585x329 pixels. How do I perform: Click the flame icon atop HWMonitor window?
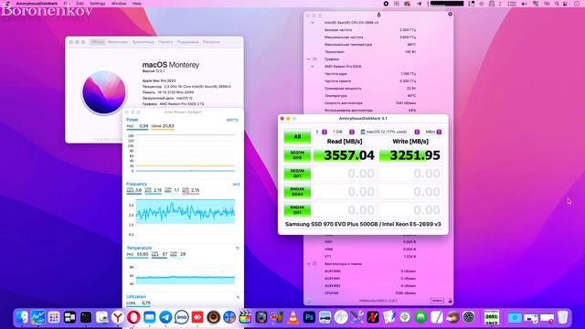[378, 15]
